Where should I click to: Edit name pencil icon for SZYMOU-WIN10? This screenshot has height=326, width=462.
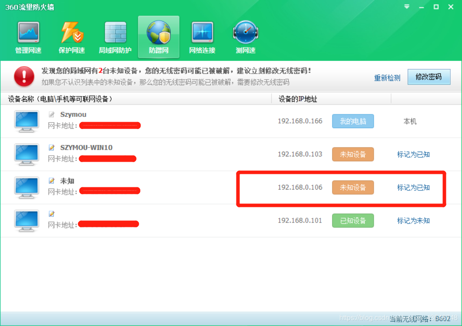click(52, 147)
